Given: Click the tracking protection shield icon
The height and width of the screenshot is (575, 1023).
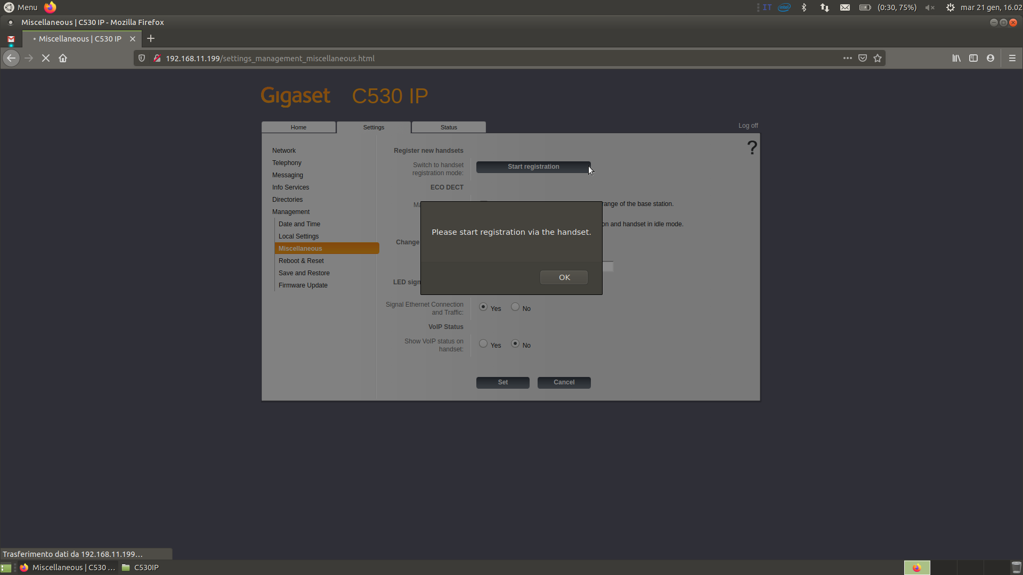Looking at the screenshot, I should (142, 58).
